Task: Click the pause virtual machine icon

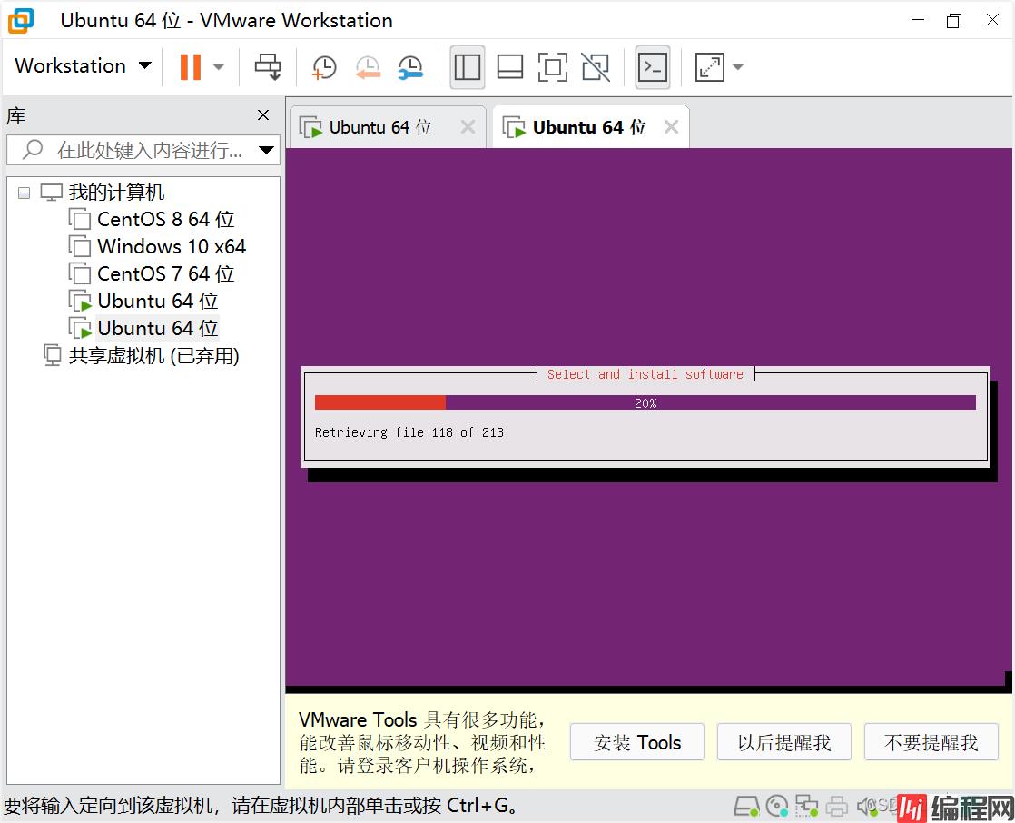Action: [190, 66]
